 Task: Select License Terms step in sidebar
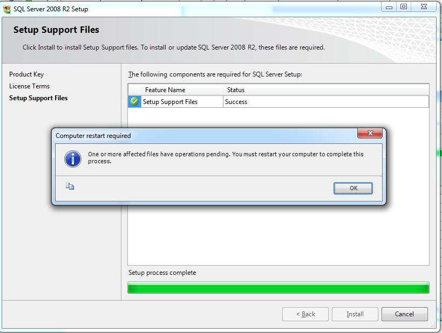(x=29, y=86)
